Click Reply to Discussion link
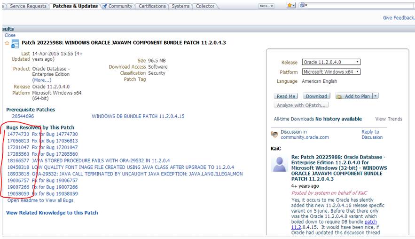Screen dimensions: 415x239 click(x=372, y=135)
